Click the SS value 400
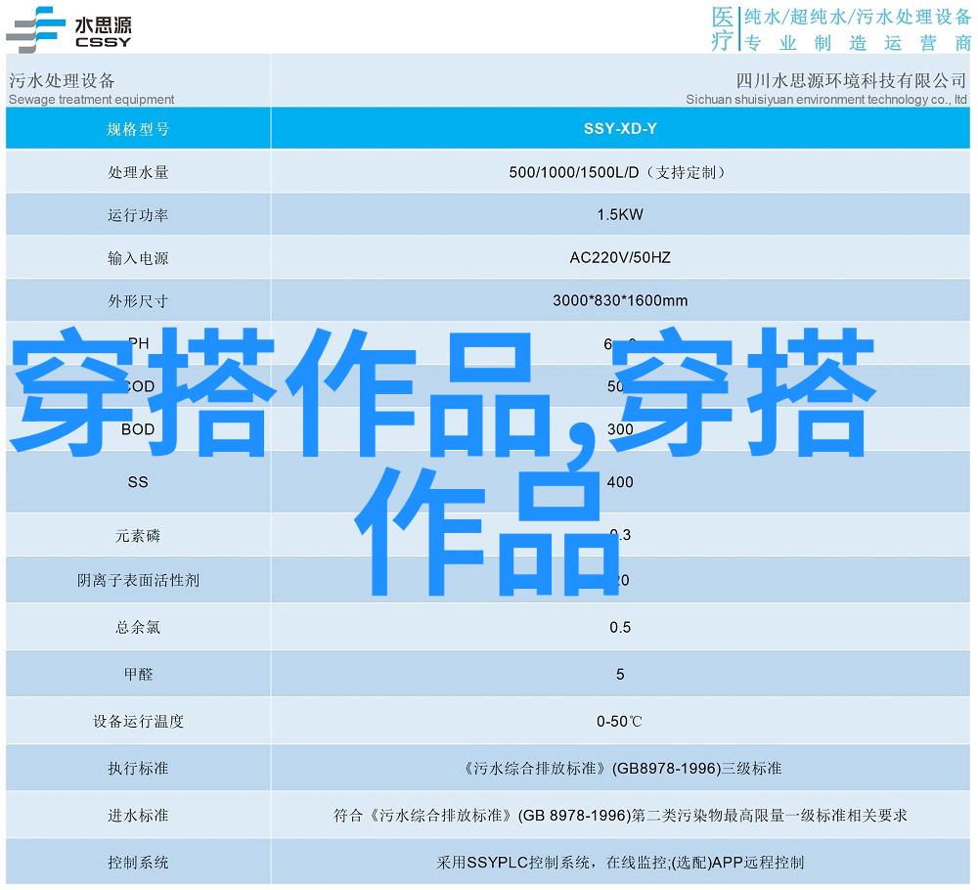The width and height of the screenshot is (978, 890). pyautogui.click(x=620, y=482)
